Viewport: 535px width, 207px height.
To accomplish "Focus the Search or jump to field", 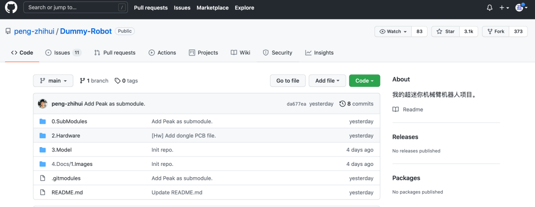I will (x=73, y=8).
